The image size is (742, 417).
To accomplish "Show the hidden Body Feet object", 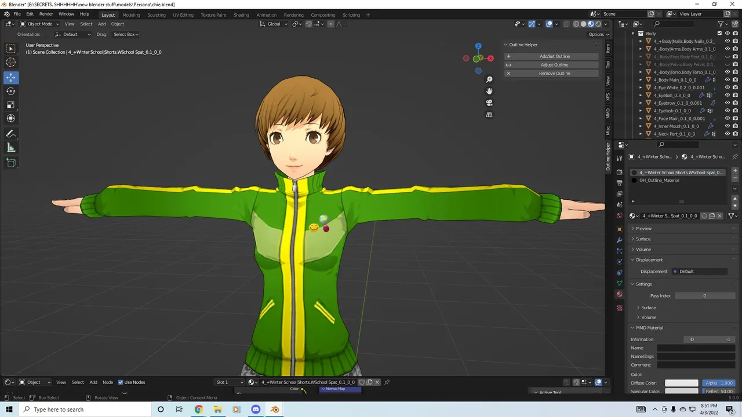I will 728,57.
